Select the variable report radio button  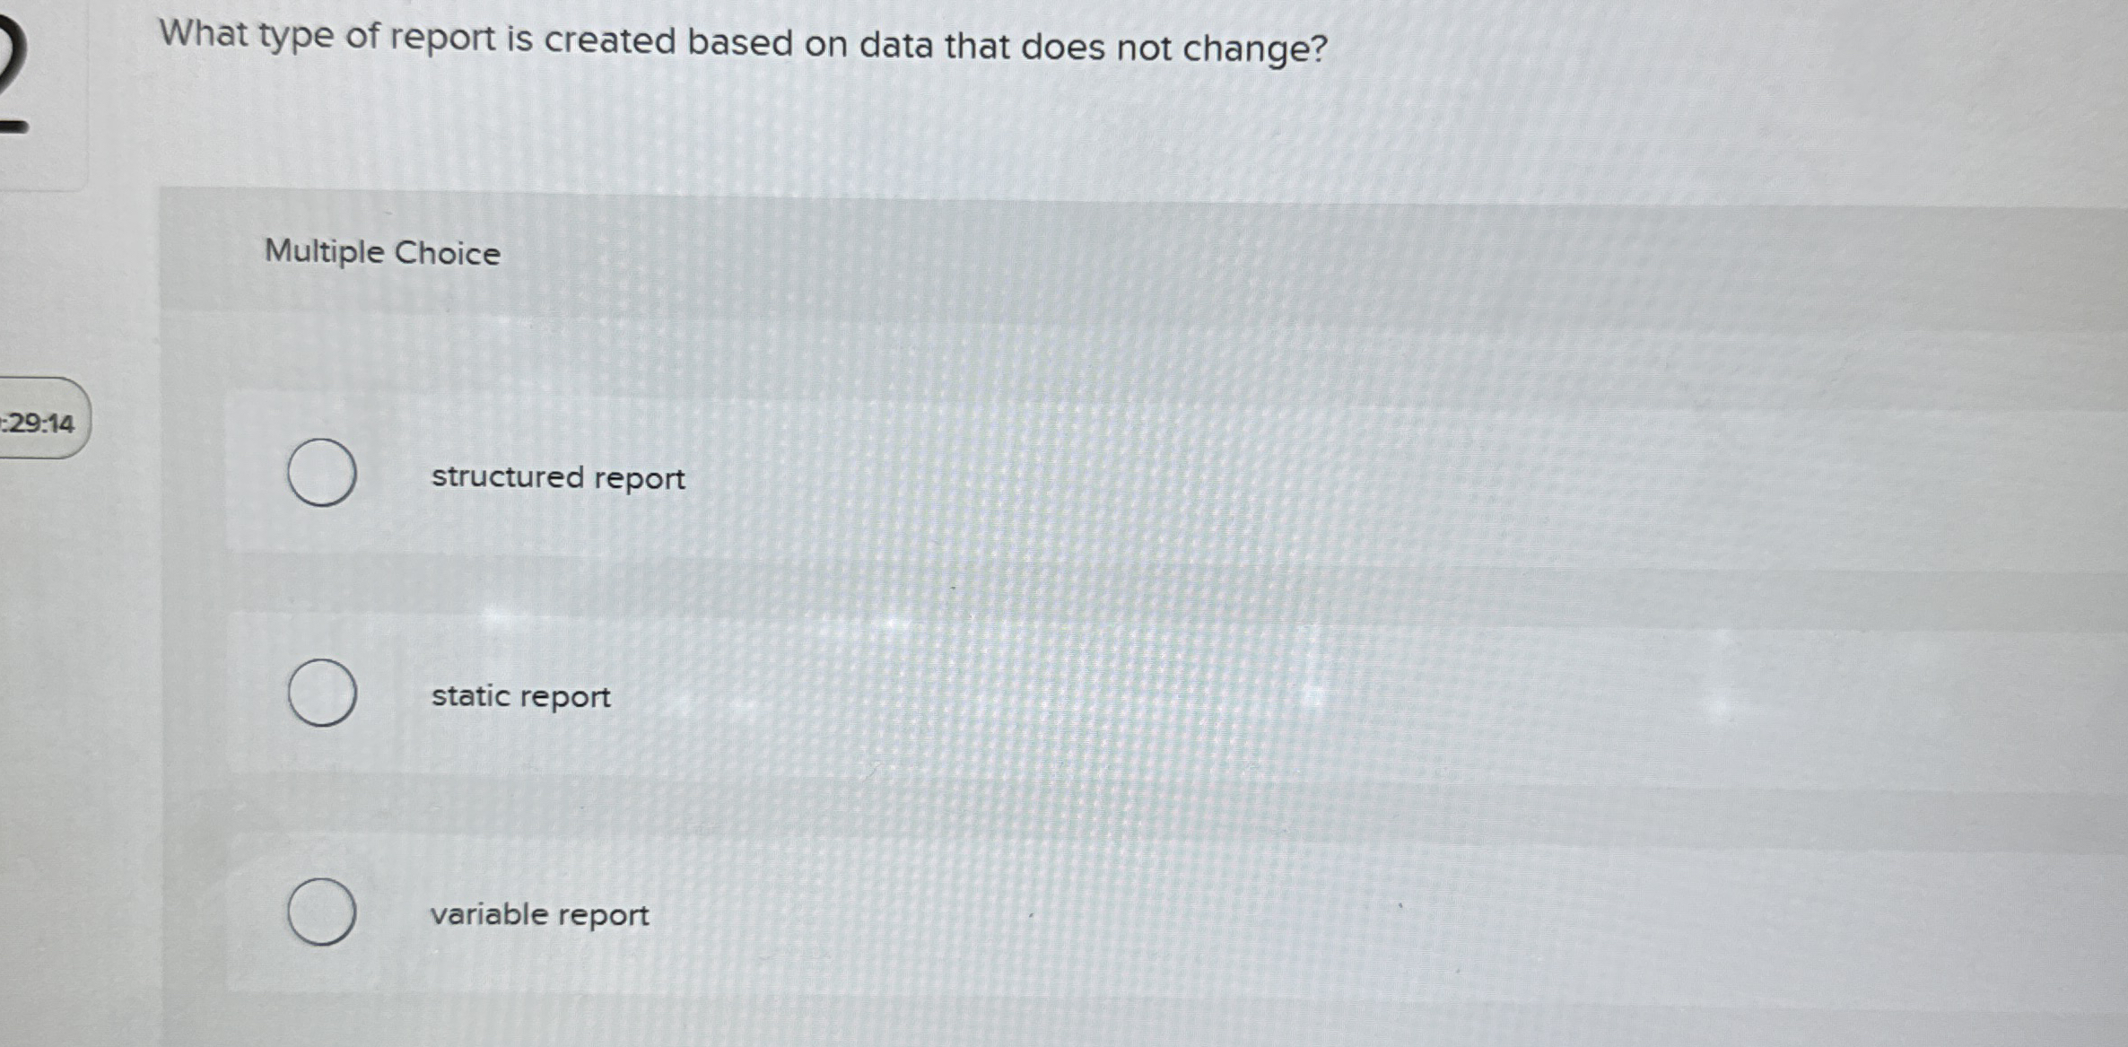coord(321,912)
